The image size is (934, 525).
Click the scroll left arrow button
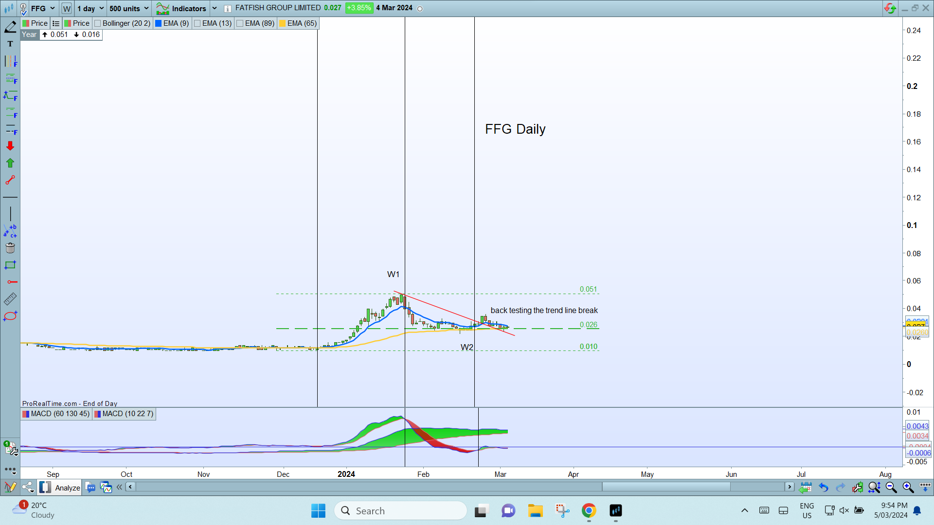tap(130, 487)
